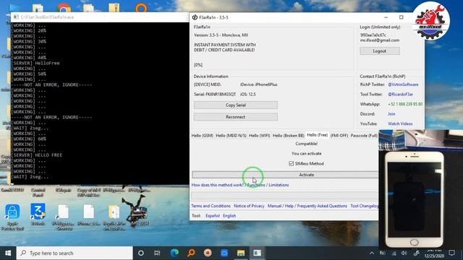Switch to the active F3arRa1n taskbar icon
Screen dimensions: 463x260
tap(258, 253)
